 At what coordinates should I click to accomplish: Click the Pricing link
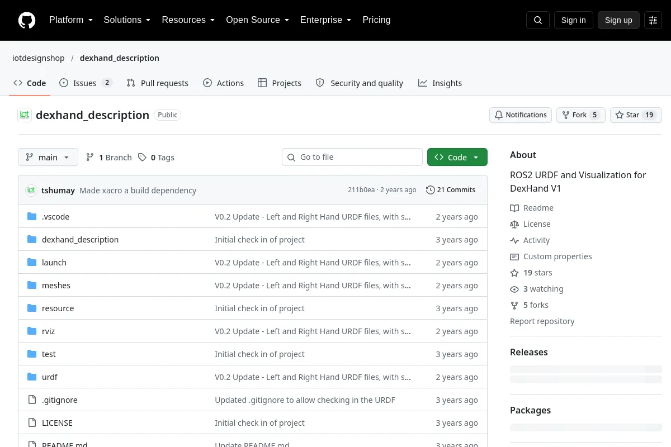pos(376,20)
